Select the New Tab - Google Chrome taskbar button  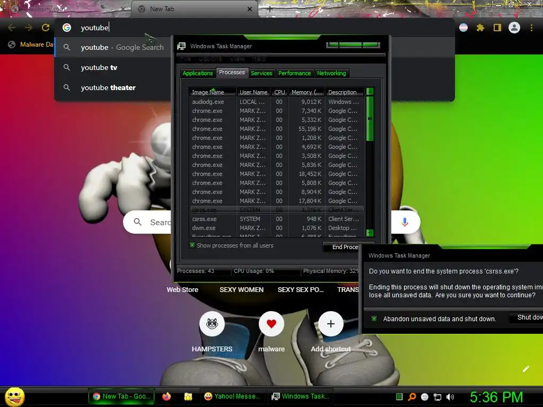point(122,396)
